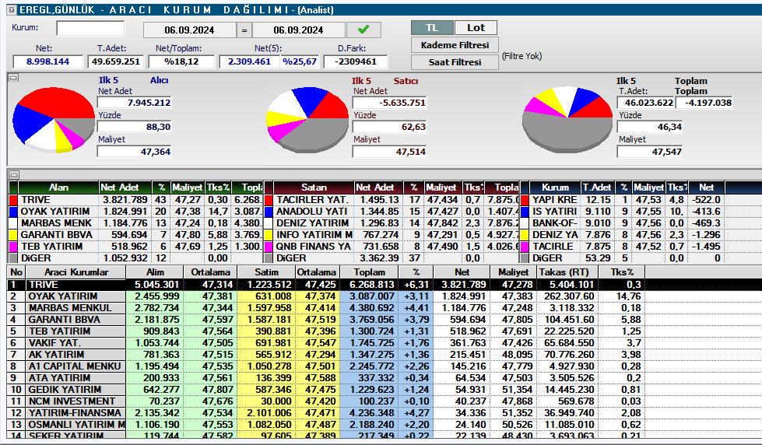
Task: Sort by the Alan column header
Action: (x=58, y=187)
